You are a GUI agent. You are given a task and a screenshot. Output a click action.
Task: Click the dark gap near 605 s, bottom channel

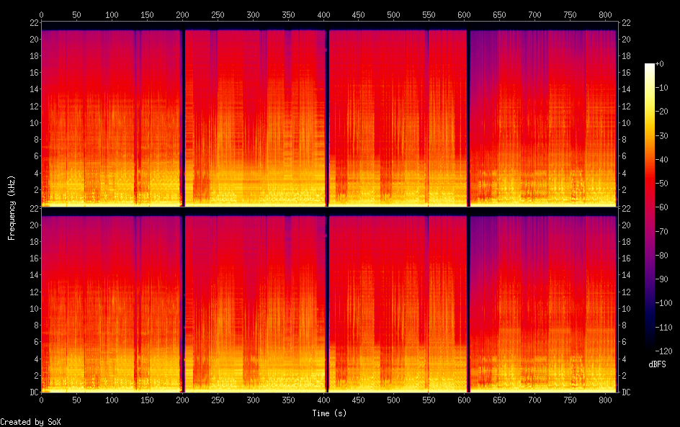[x=468, y=304]
